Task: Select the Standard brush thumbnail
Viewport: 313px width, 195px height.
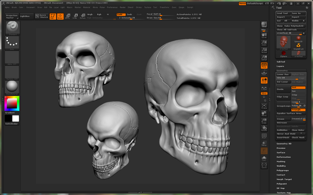Action: pos(12,28)
